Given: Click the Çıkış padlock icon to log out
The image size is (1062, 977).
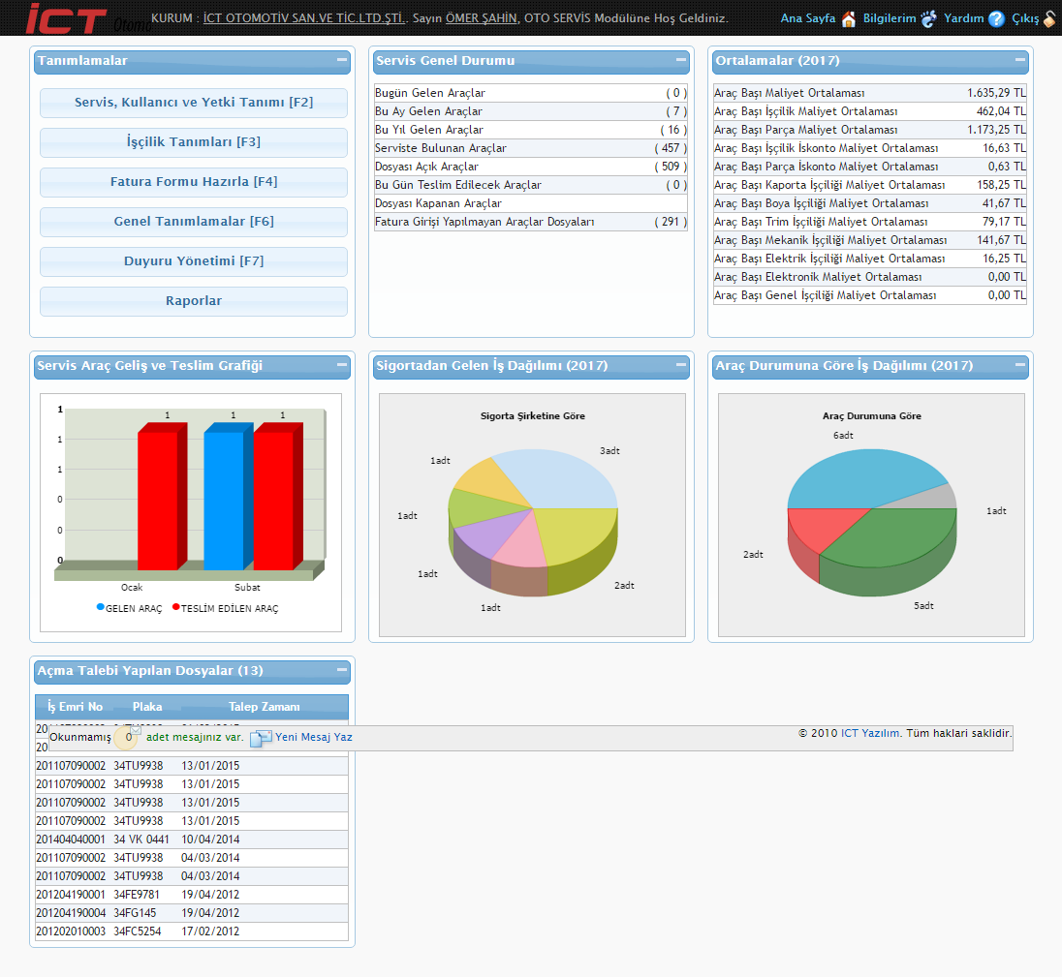Looking at the screenshot, I should [x=1049, y=18].
